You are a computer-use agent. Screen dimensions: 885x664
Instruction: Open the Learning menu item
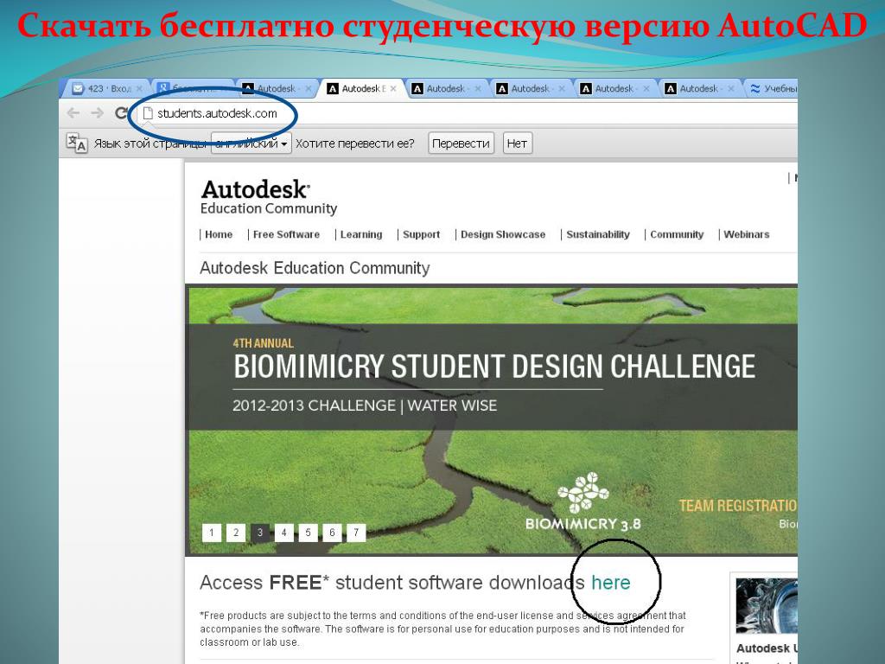point(361,234)
